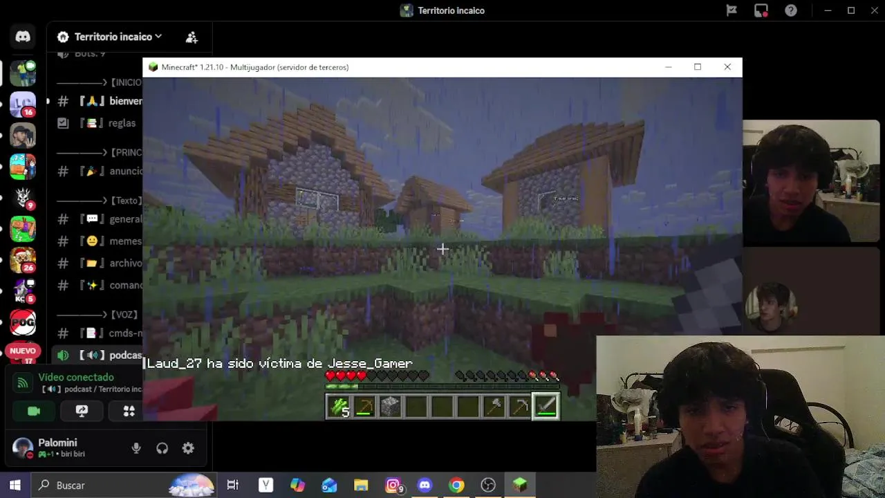Screen dimensions: 885x498
Task: Open the red POG server icon
Action: pyautogui.click(x=23, y=322)
